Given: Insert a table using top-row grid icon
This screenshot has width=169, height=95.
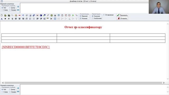Looking at the screenshot, I should 59,15.
